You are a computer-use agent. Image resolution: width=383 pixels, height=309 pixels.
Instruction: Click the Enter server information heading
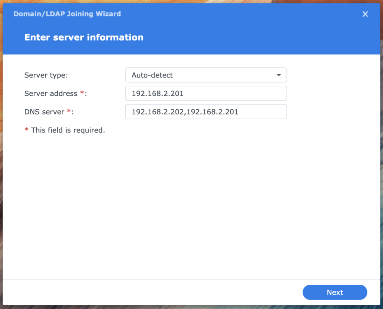[x=83, y=37]
